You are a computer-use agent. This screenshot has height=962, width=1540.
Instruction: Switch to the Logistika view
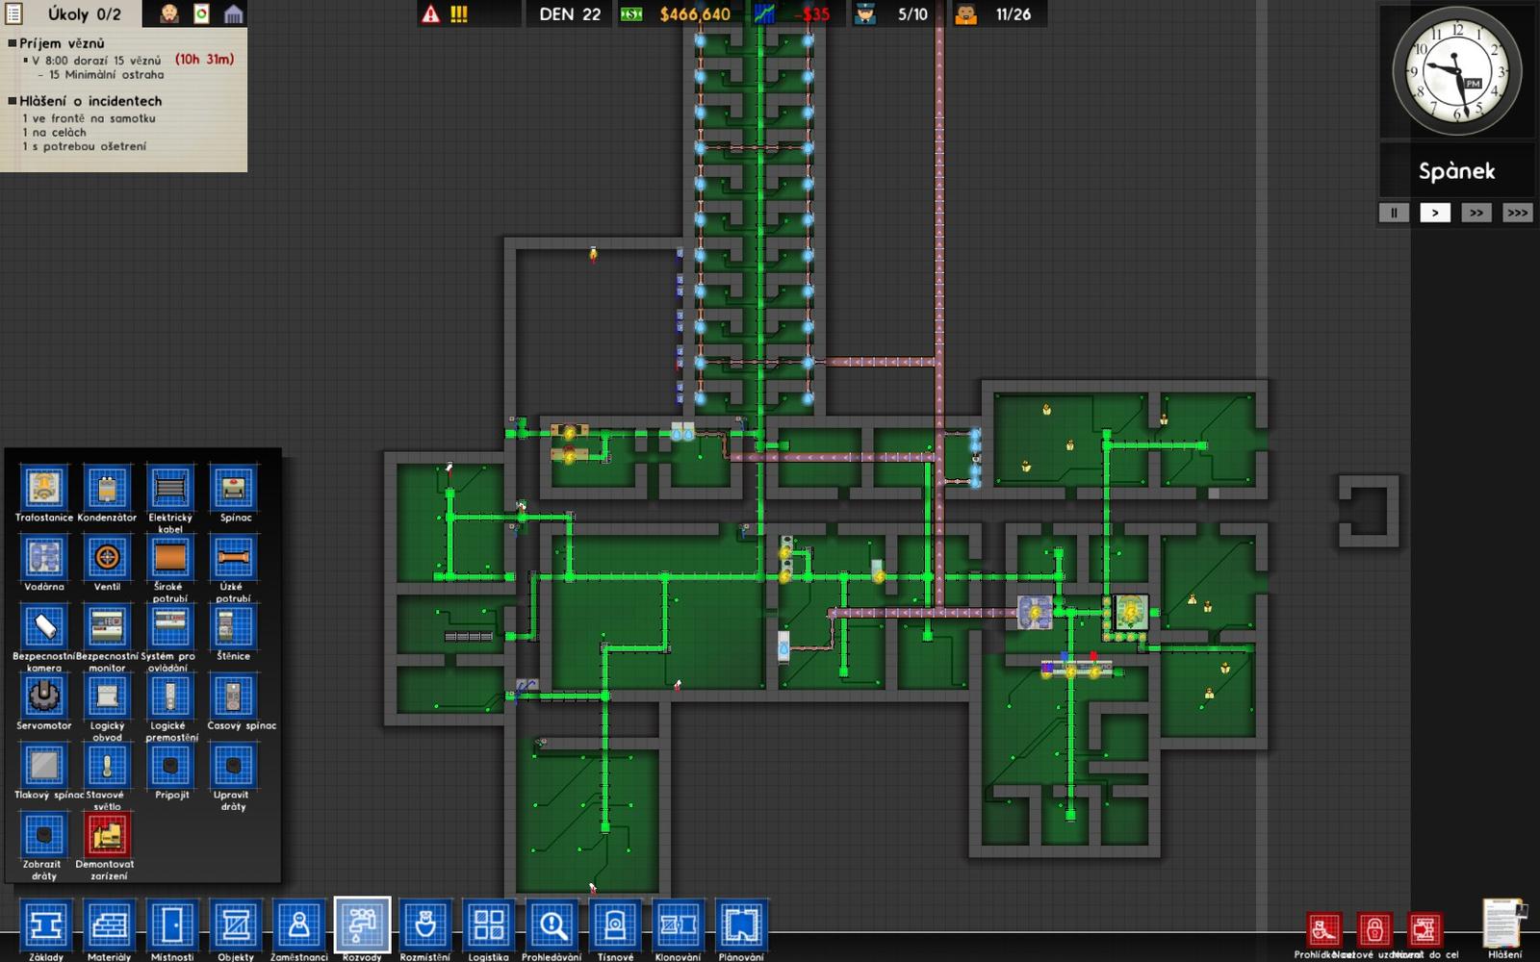coord(488,925)
